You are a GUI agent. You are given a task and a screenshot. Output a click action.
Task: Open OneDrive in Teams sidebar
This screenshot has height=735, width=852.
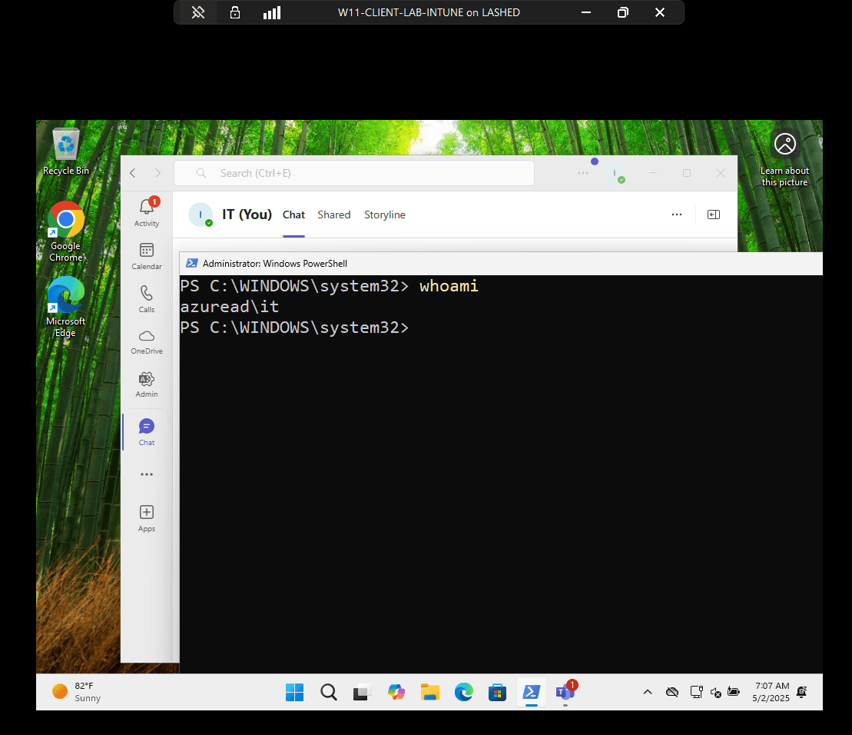pyautogui.click(x=147, y=341)
